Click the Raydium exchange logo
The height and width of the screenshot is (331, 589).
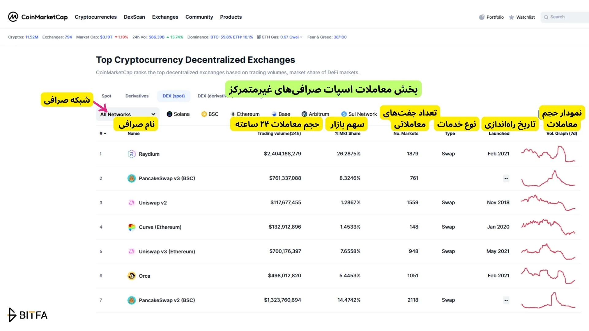132,154
